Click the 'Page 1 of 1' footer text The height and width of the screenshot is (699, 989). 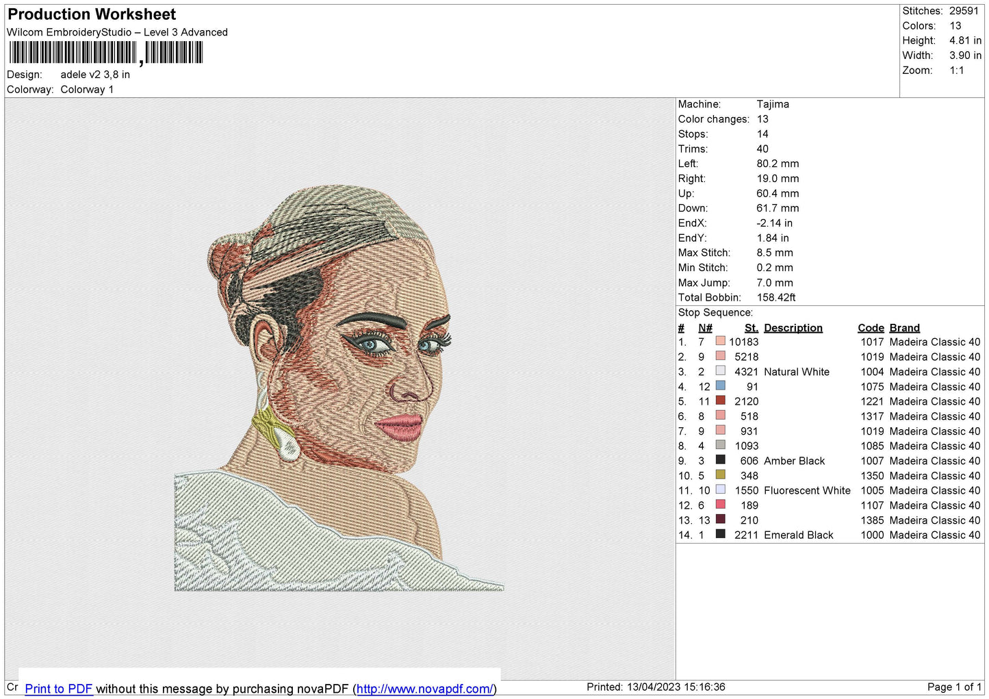click(955, 687)
